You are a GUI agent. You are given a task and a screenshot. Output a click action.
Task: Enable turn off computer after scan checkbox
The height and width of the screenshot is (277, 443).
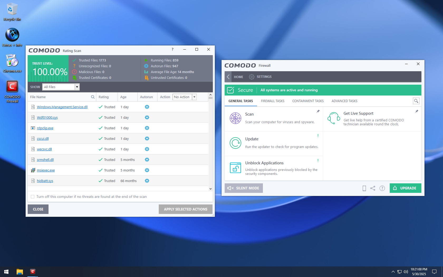(x=33, y=197)
